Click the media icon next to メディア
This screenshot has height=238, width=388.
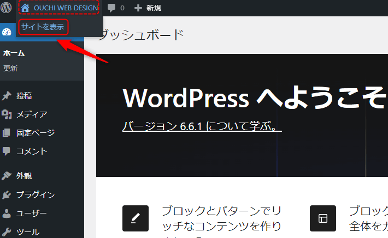pos(7,114)
